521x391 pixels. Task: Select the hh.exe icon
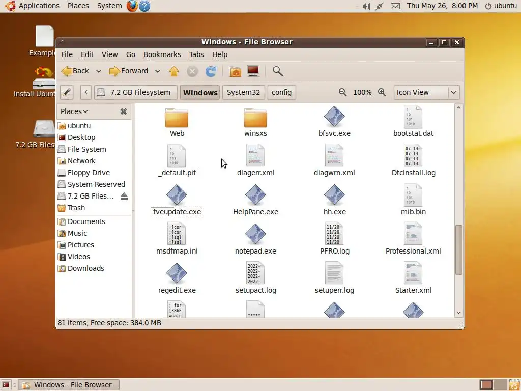pyautogui.click(x=334, y=195)
